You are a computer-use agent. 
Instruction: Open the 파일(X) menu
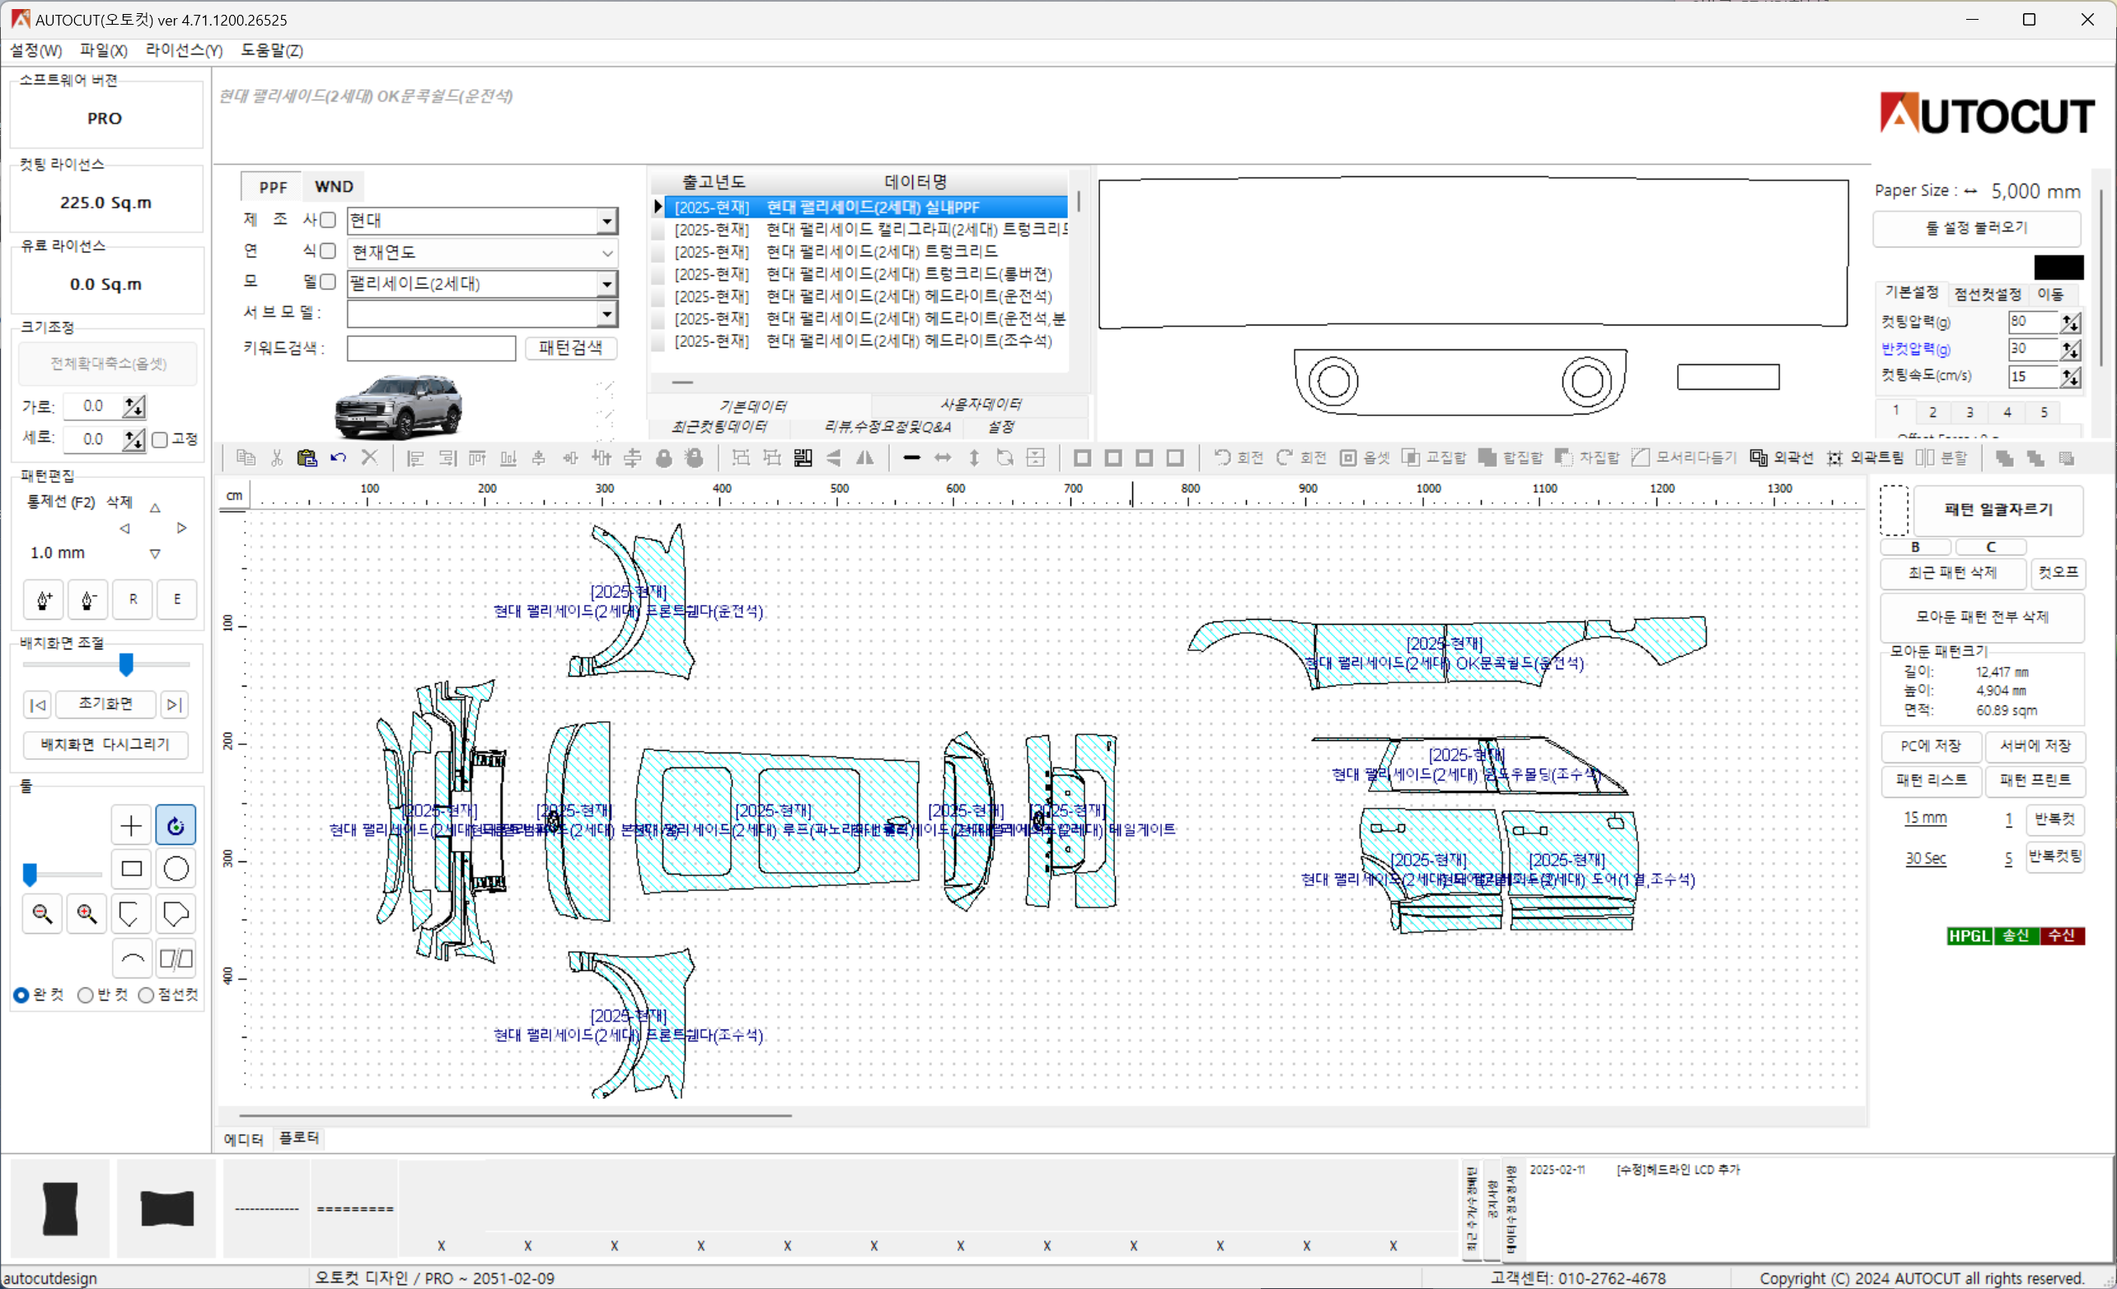104,51
